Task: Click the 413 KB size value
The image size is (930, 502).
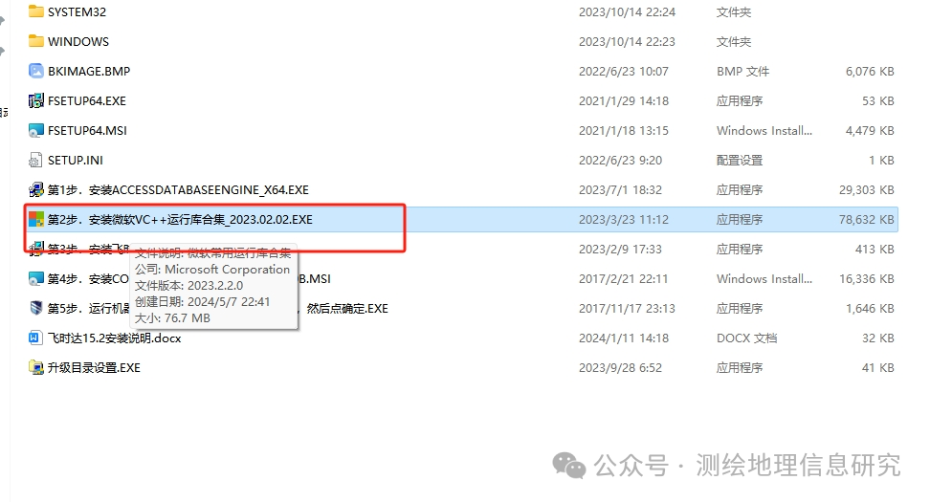Action: point(875,249)
